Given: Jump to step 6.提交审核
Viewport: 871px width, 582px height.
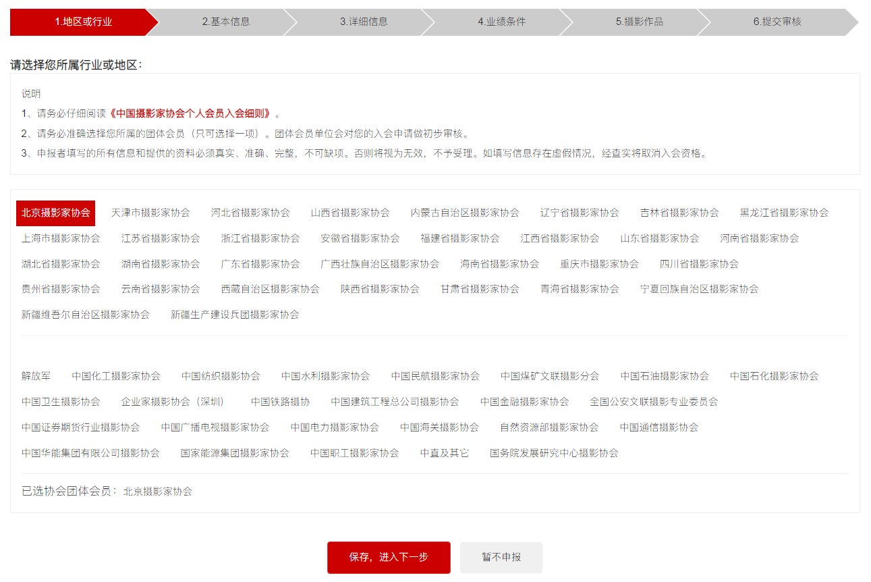Looking at the screenshot, I should coord(777,22).
